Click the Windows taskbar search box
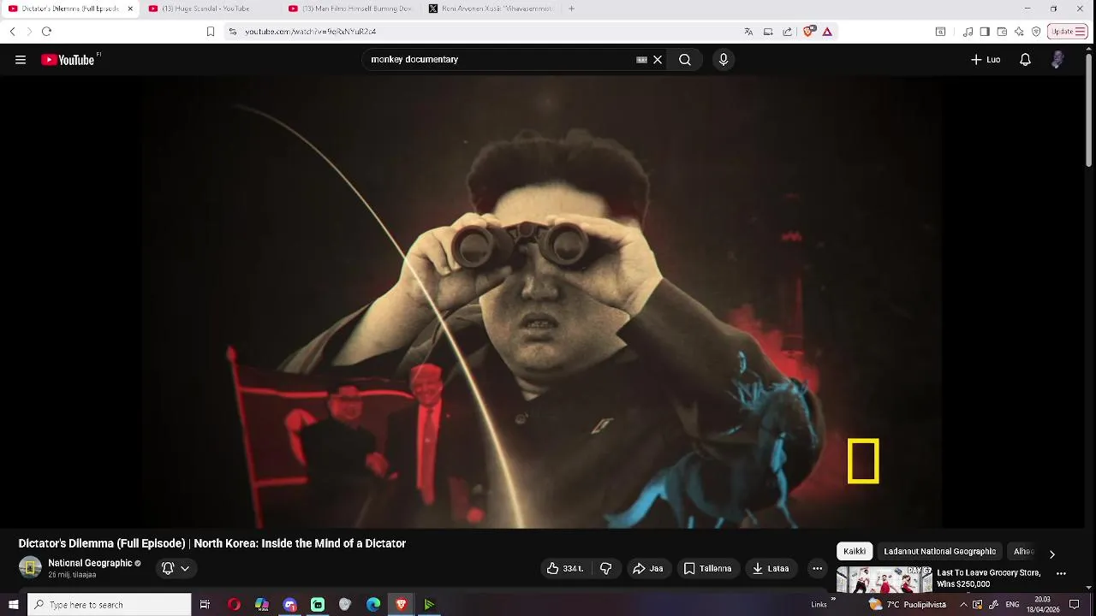Image resolution: width=1096 pixels, height=616 pixels. 109,605
